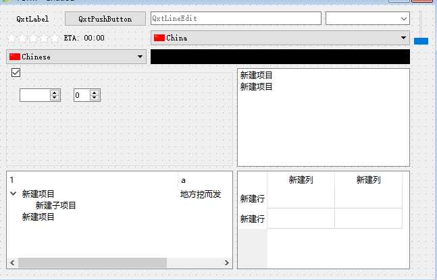Image resolution: width=437 pixels, height=280 pixels.
Task: Click the blue handle of the vertical slider
Action: pyautogui.click(x=421, y=41)
